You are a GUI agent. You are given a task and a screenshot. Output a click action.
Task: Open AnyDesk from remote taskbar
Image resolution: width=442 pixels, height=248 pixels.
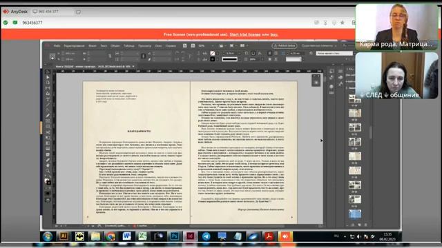[285, 236]
